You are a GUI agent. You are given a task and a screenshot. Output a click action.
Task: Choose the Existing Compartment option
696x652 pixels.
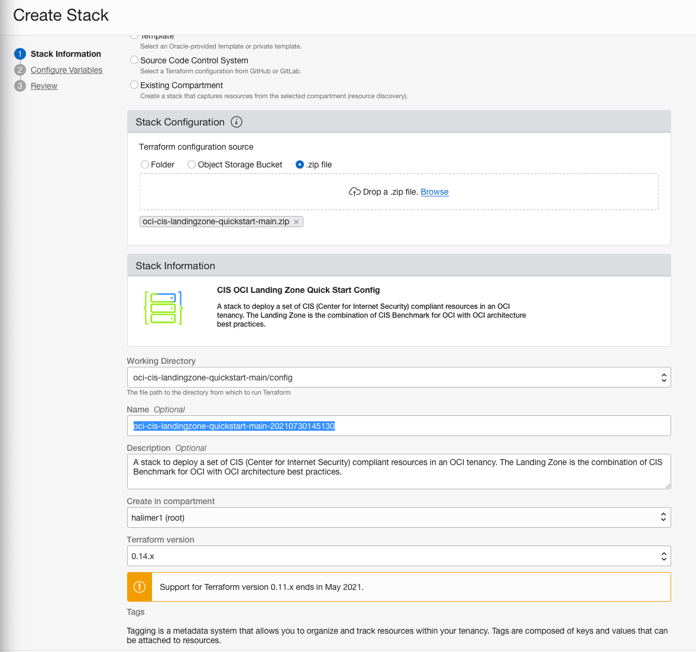[134, 85]
